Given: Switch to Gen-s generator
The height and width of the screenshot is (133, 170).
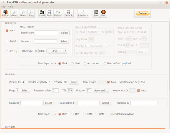Looking at the screenshot, I should tap(23, 13).
